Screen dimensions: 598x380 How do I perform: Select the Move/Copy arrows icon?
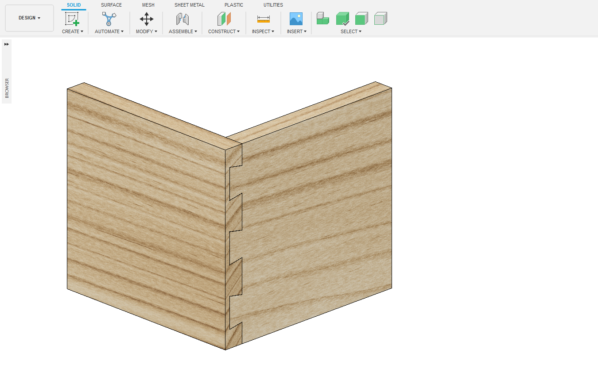pyautogui.click(x=147, y=19)
